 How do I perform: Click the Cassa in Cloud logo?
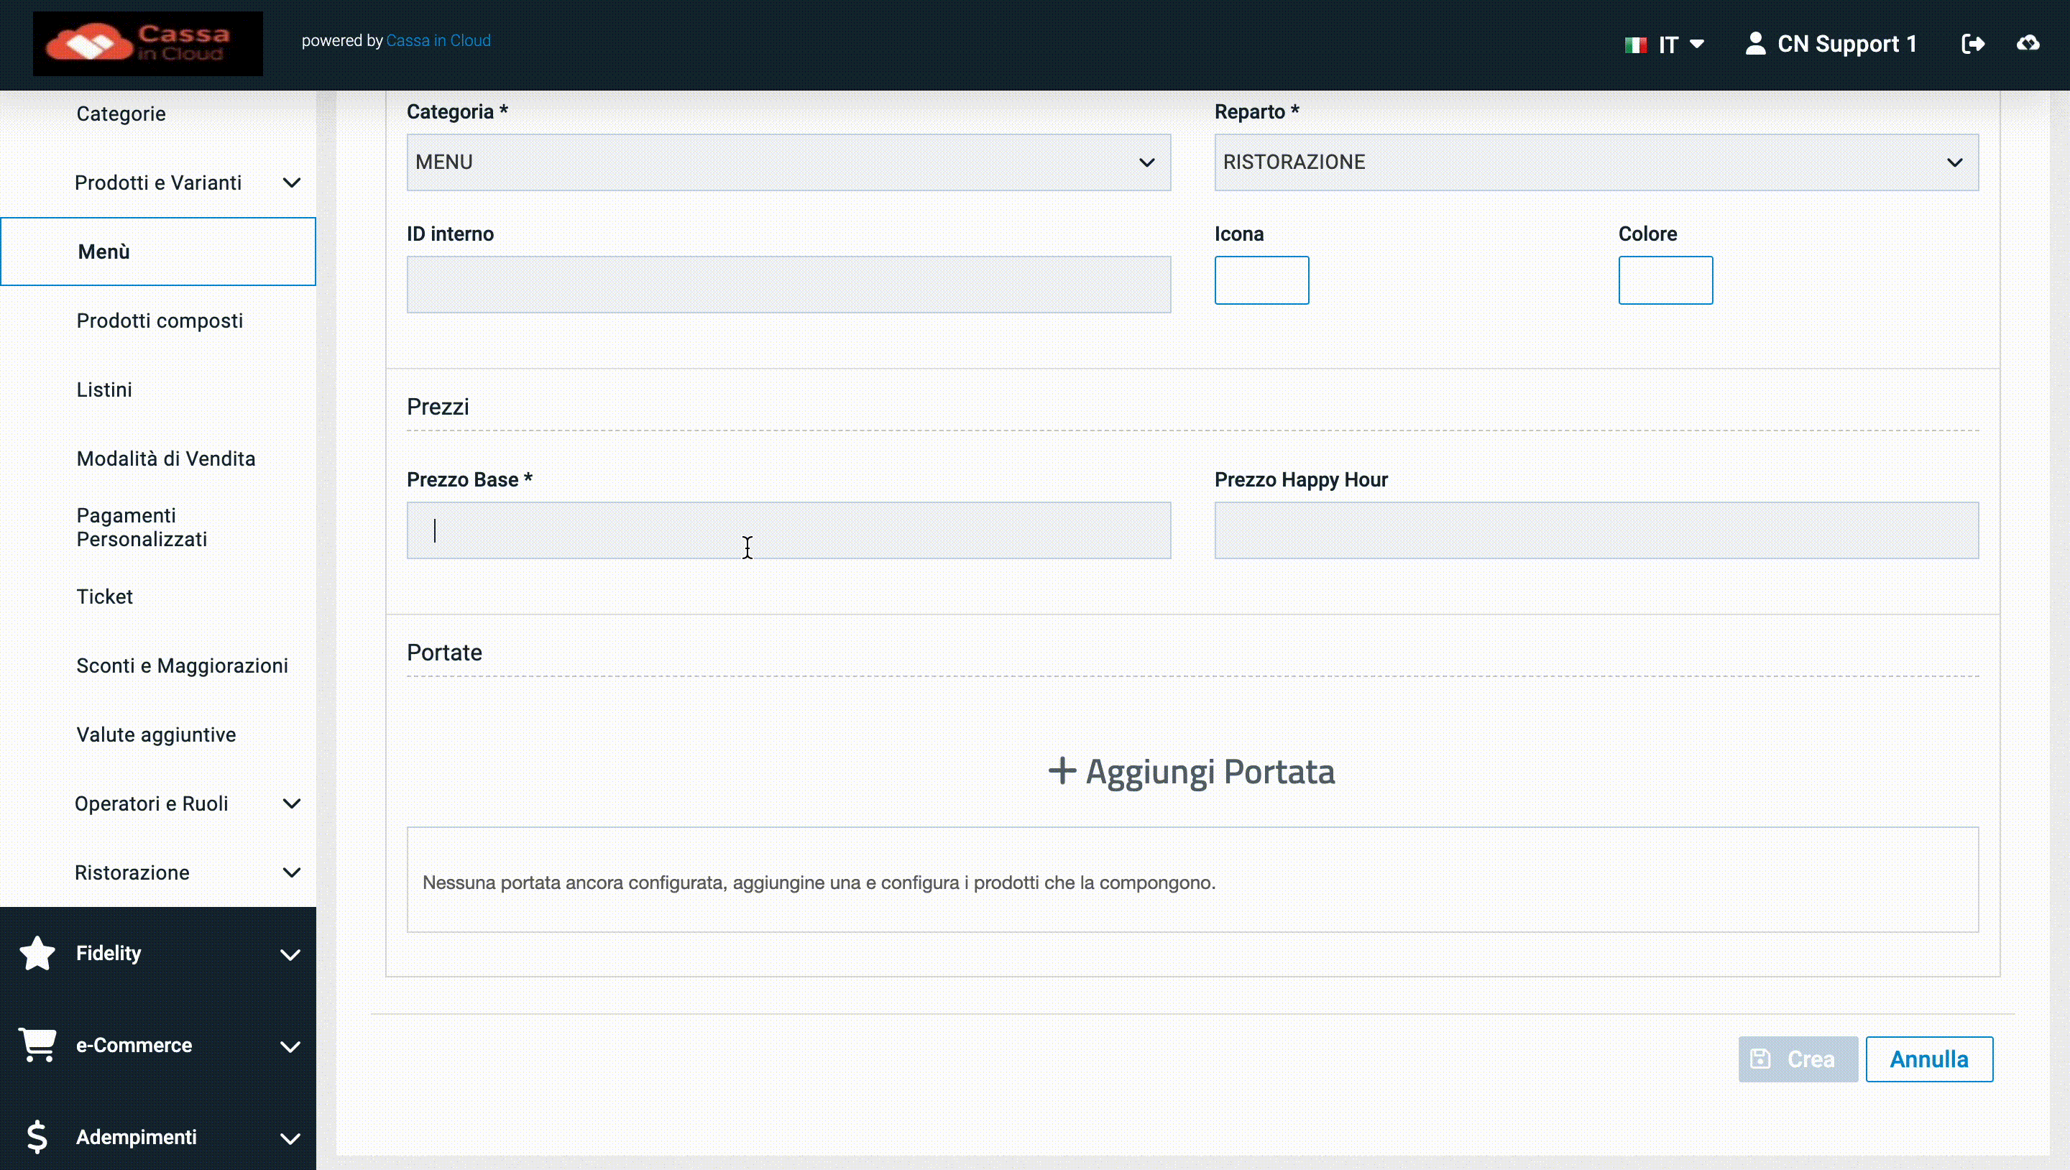point(148,43)
